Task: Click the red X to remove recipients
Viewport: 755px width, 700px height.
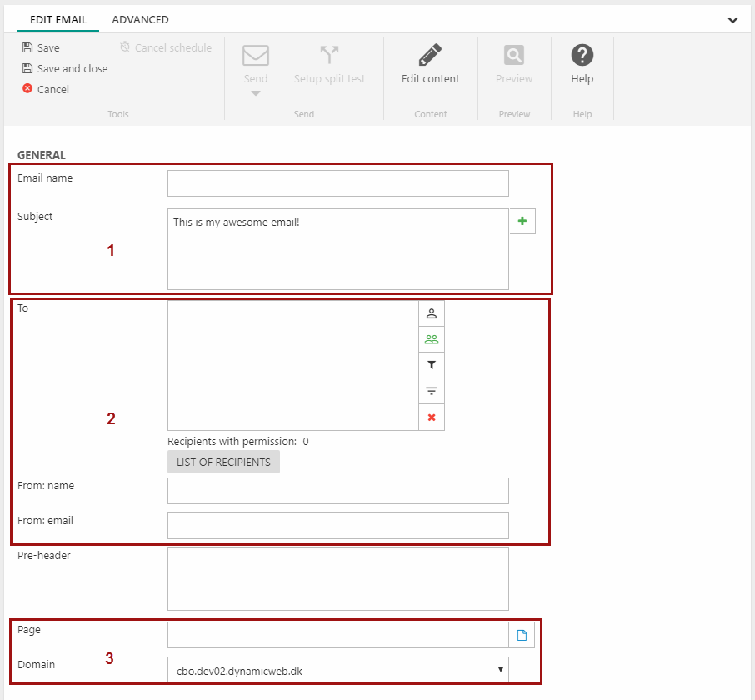Action: click(432, 417)
